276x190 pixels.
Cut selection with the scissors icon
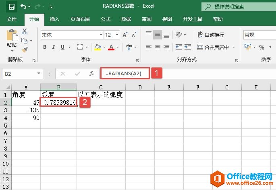pyautogui.click(x=25, y=31)
